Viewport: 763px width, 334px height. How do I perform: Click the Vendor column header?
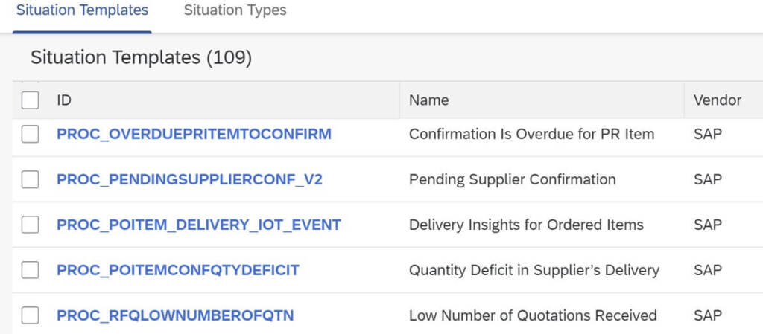(717, 100)
